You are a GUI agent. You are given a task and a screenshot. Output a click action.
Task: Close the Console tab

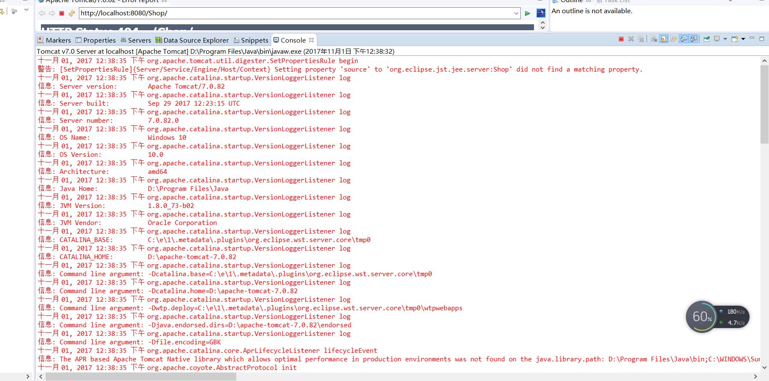pos(311,40)
